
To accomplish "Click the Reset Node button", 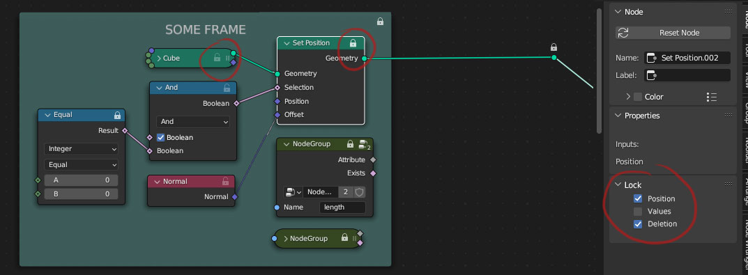I will click(673, 33).
